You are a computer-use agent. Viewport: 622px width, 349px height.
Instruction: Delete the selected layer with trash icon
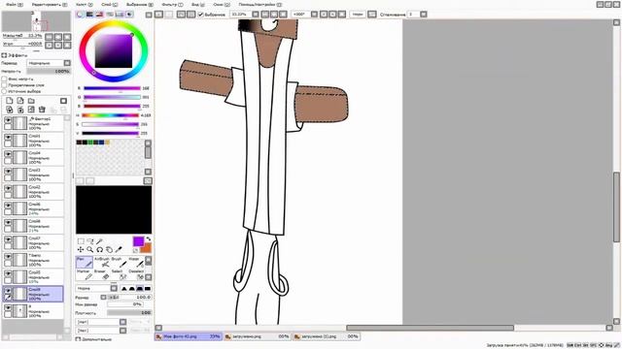42,110
